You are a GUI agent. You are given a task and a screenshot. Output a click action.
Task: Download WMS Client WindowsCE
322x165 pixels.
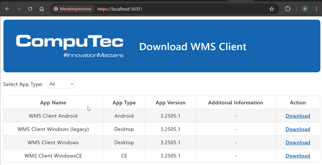click(x=298, y=156)
